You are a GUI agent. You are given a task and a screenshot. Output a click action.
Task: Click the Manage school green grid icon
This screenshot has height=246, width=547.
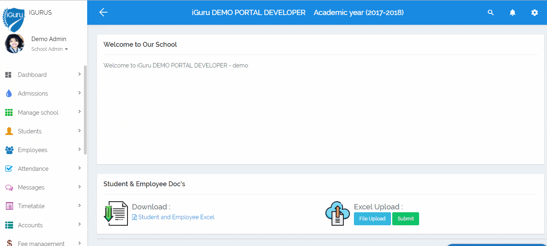pyautogui.click(x=9, y=113)
